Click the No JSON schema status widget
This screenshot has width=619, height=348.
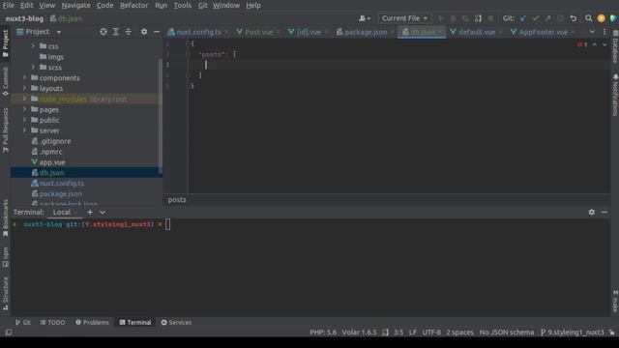coord(507,333)
